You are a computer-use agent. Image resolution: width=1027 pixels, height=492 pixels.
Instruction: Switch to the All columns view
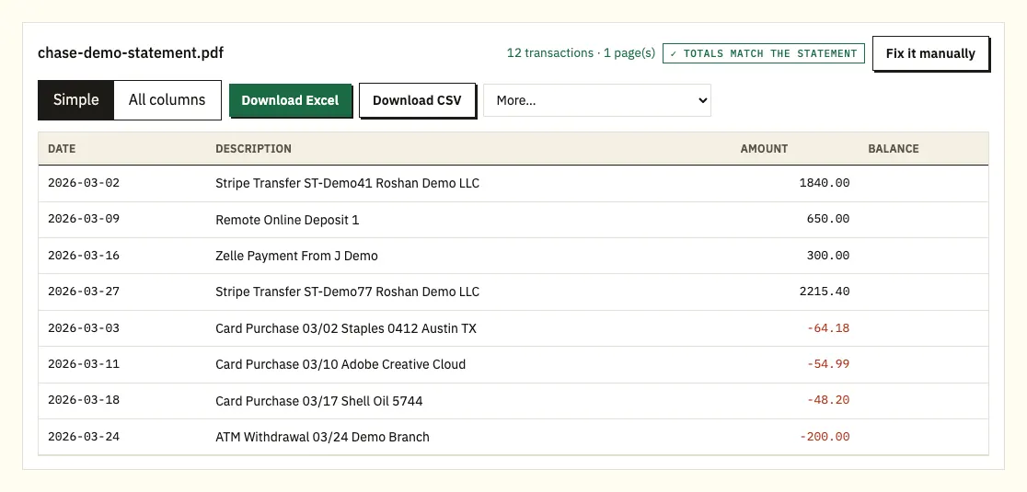[x=167, y=100]
